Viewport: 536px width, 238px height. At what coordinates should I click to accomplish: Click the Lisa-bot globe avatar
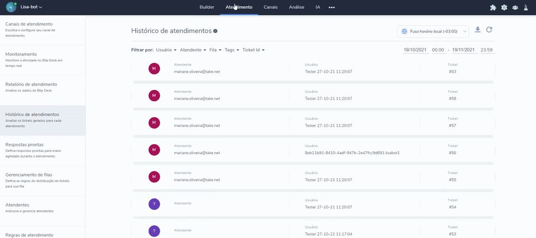pos(11,7)
